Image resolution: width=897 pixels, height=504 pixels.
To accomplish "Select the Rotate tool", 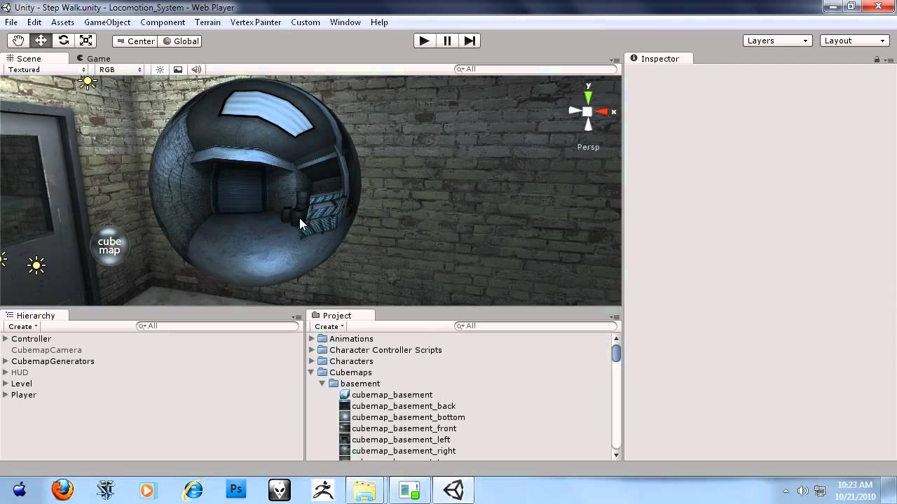I will click(63, 41).
